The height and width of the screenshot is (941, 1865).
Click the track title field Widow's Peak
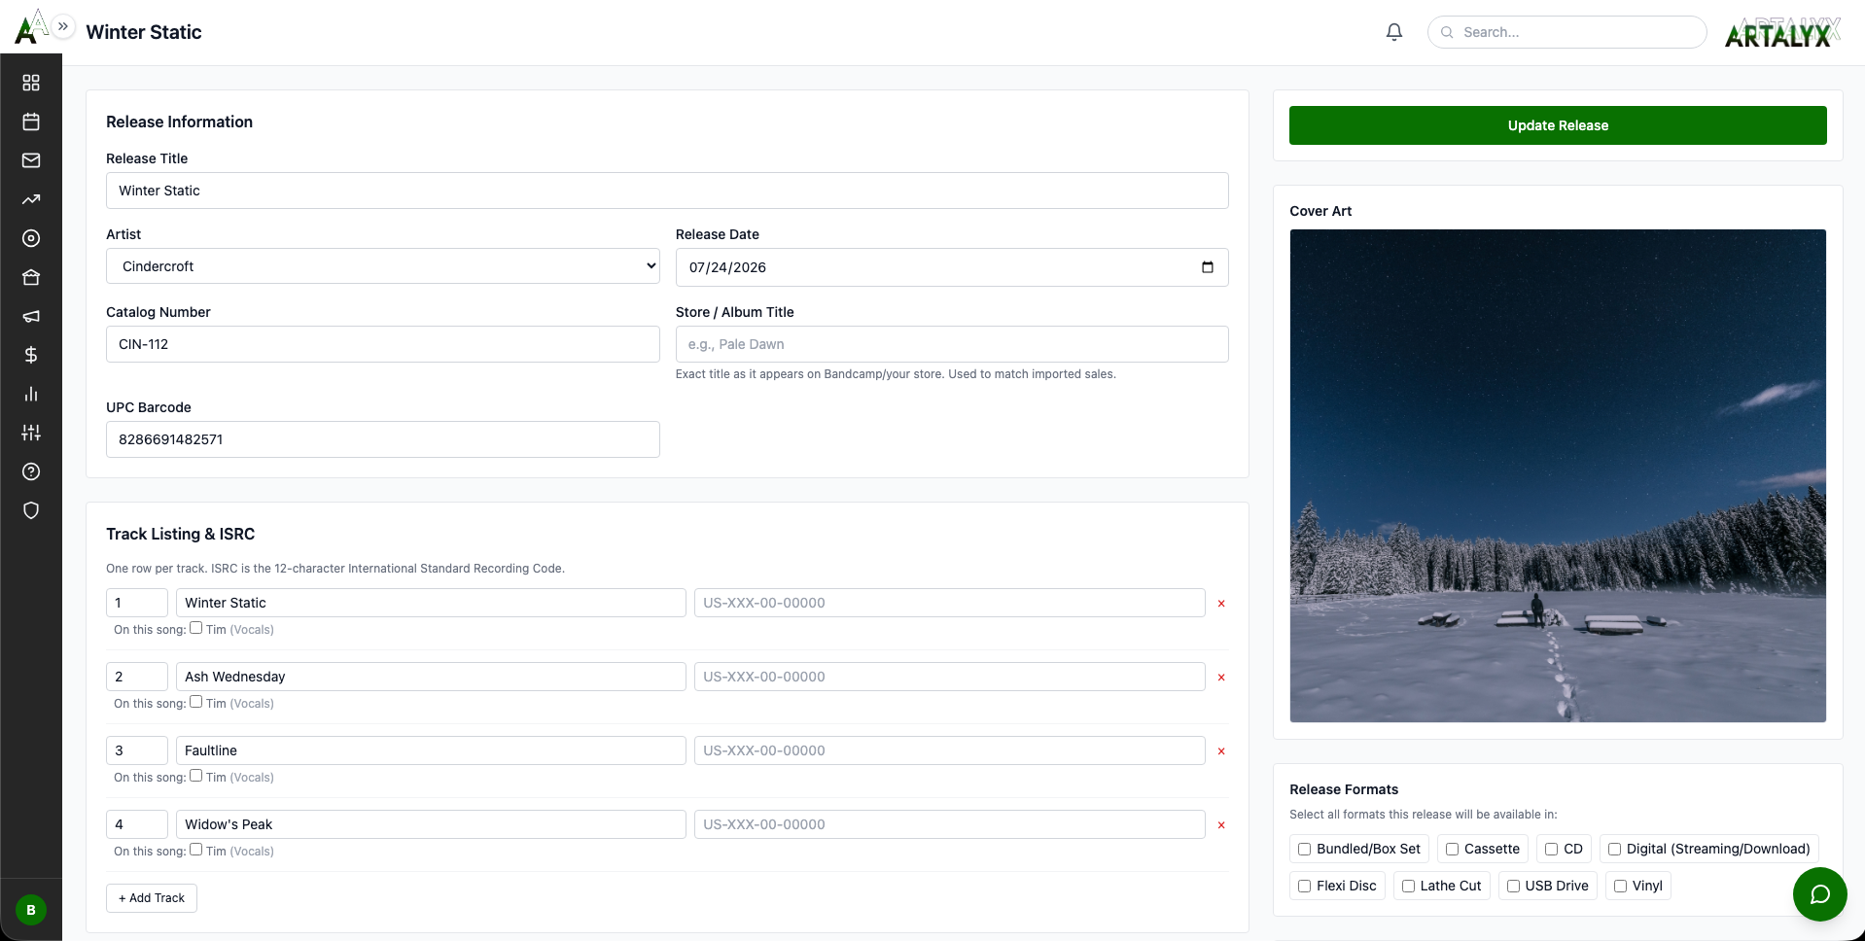pyautogui.click(x=431, y=824)
